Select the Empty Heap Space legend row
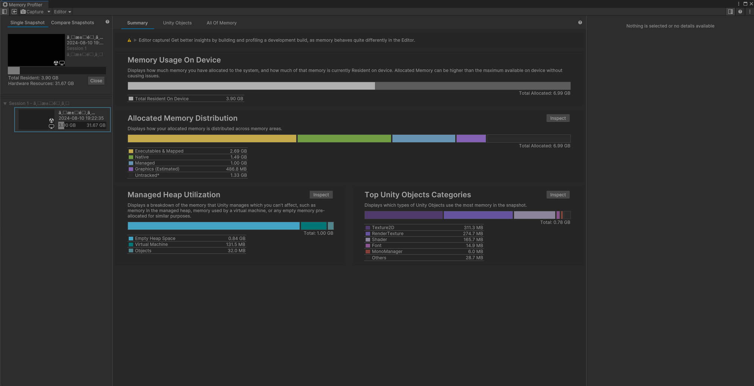This screenshot has height=386, width=754. (187, 239)
